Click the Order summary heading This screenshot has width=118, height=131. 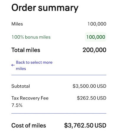point(45,8)
